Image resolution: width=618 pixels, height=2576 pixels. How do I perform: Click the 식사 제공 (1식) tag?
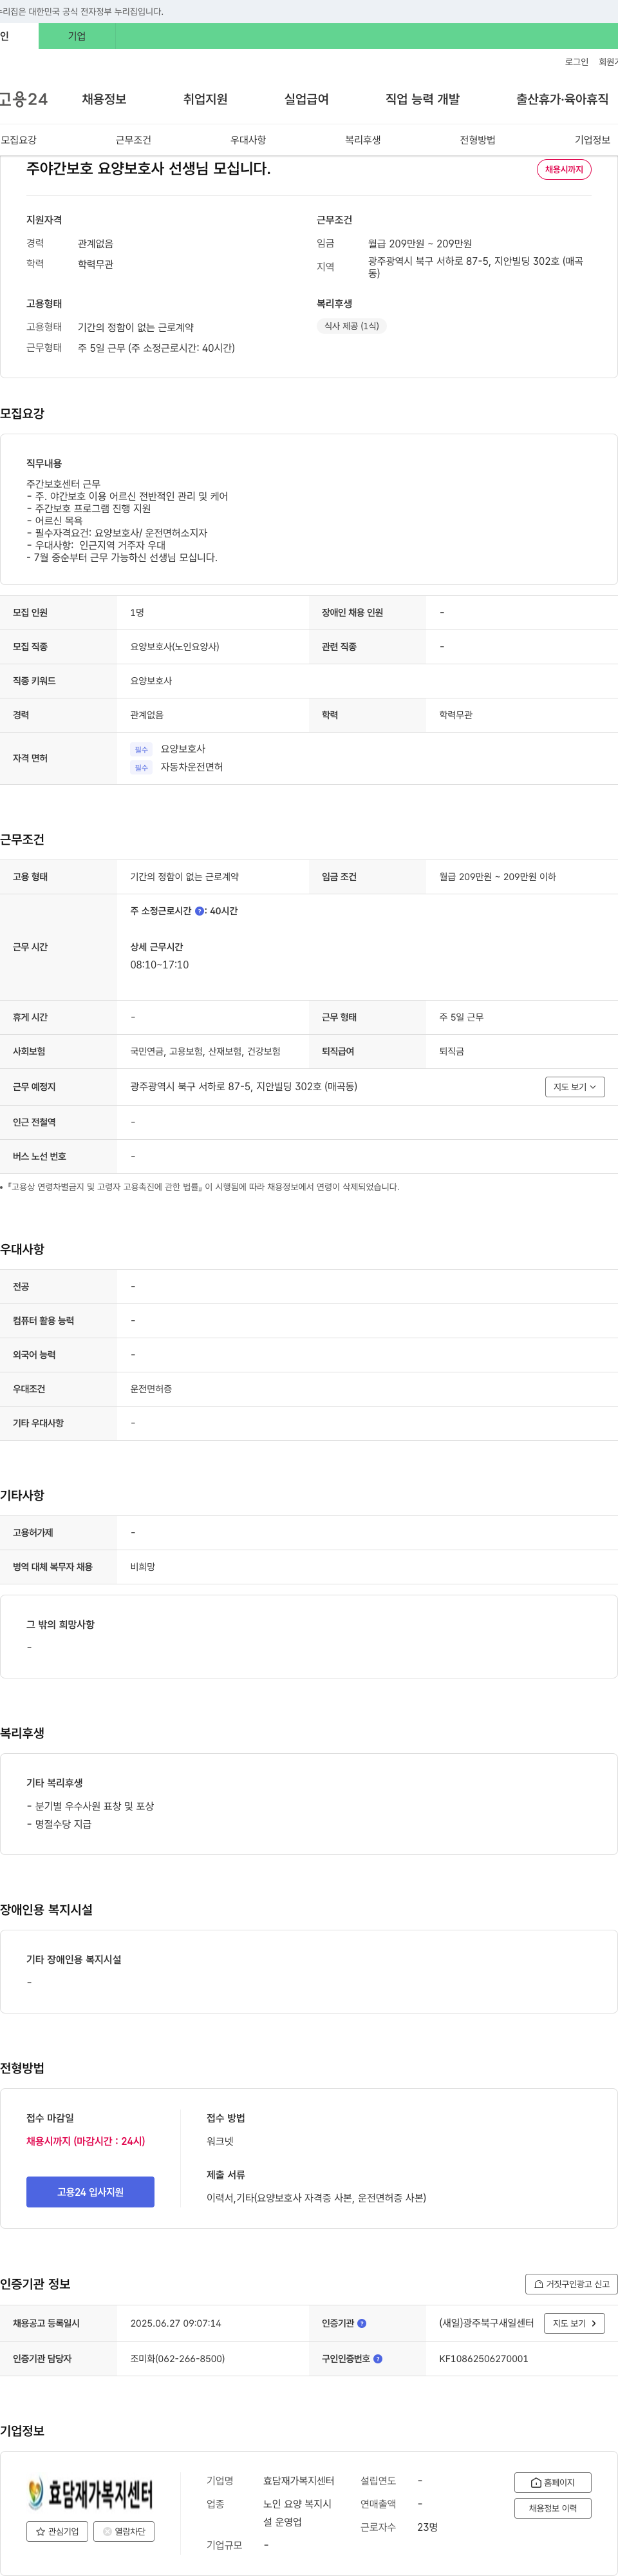click(351, 326)
